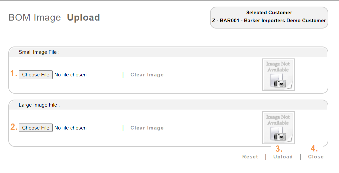
Task: Click the orange step 2 marker
Action: click(14, 127)
